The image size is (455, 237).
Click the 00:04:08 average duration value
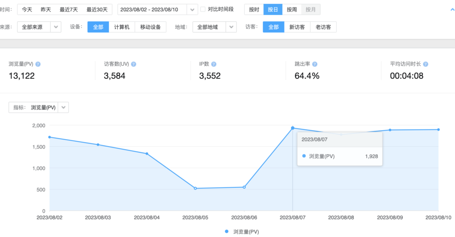click(407, 76)
